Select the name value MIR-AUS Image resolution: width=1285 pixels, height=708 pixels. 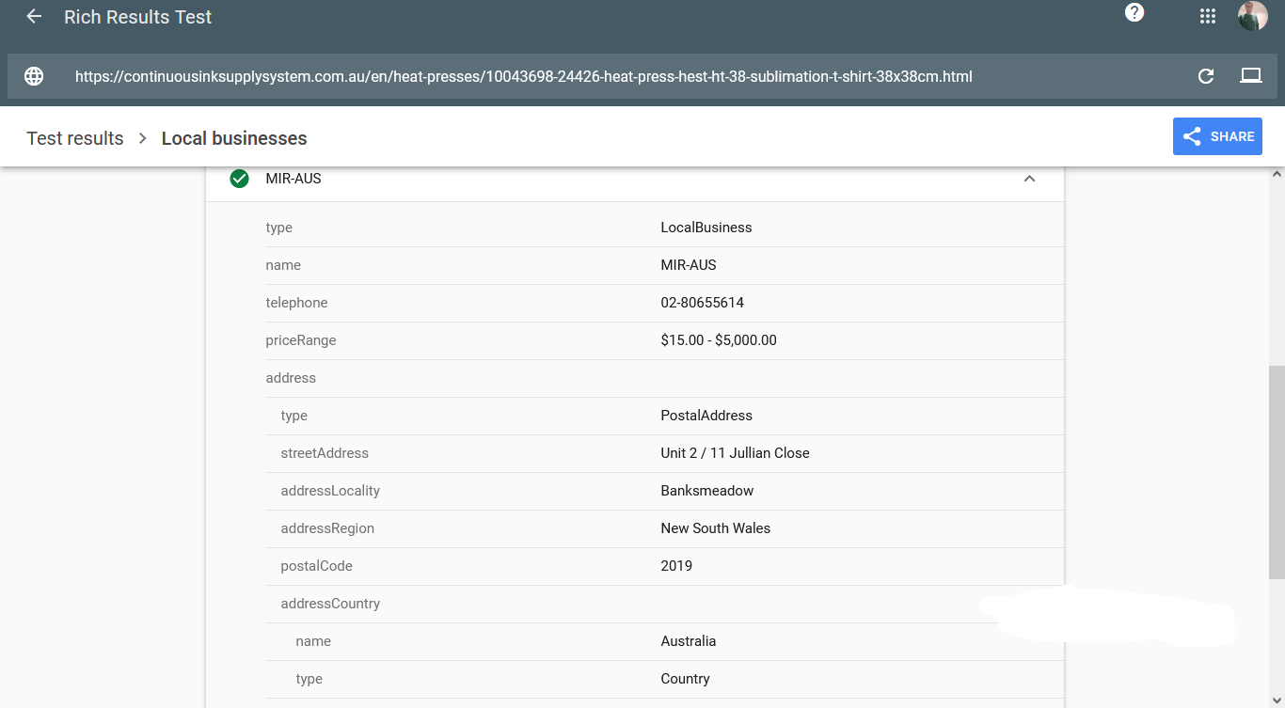coord(689,265)
